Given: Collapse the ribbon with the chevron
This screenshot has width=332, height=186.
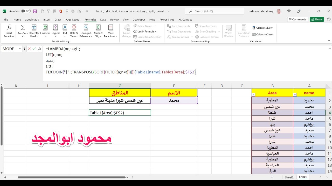Looking at the screenshot, I should click(329, 41).
